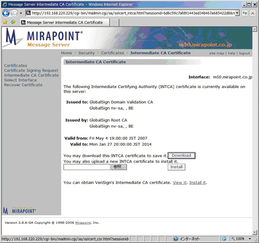Go back with the browser Back arrow
The height and width of the screenshot is (243, 259).
5,13
